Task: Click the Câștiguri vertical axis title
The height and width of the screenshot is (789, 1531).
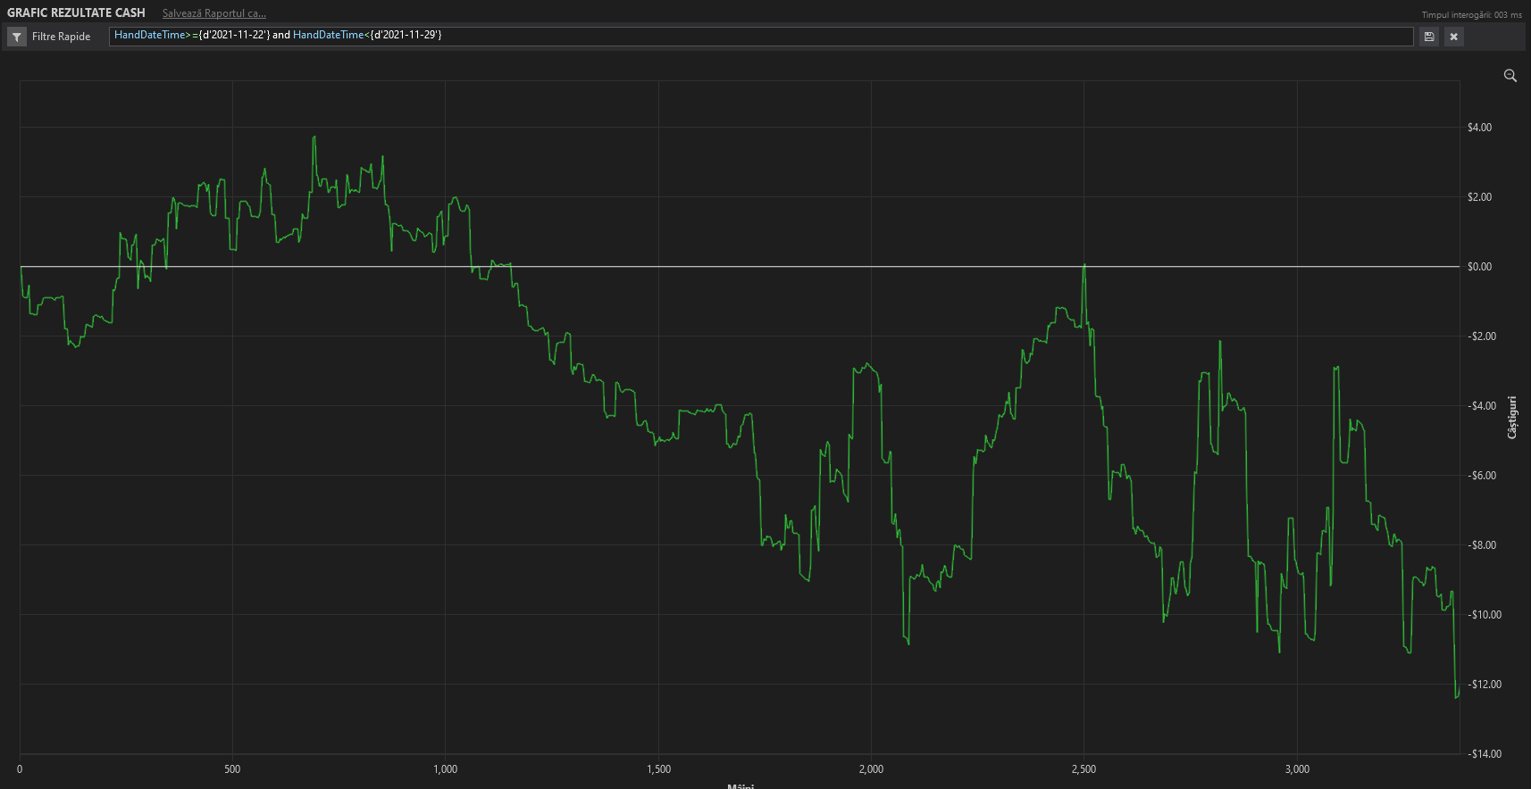Action: (1512, 417)
